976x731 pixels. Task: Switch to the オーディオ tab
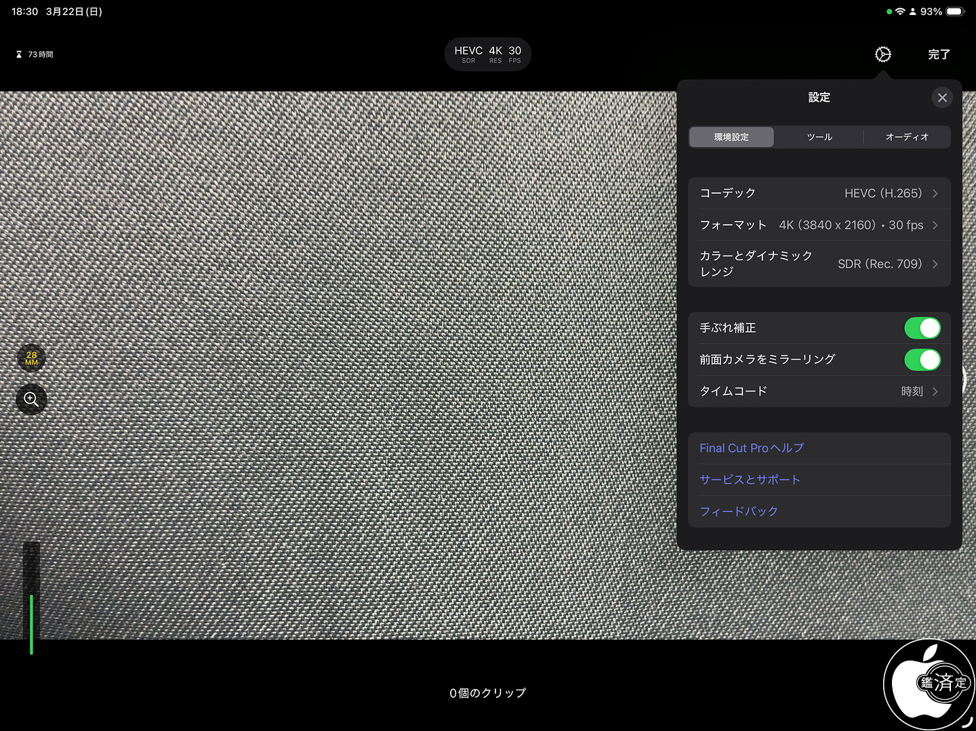coord(906,137)
